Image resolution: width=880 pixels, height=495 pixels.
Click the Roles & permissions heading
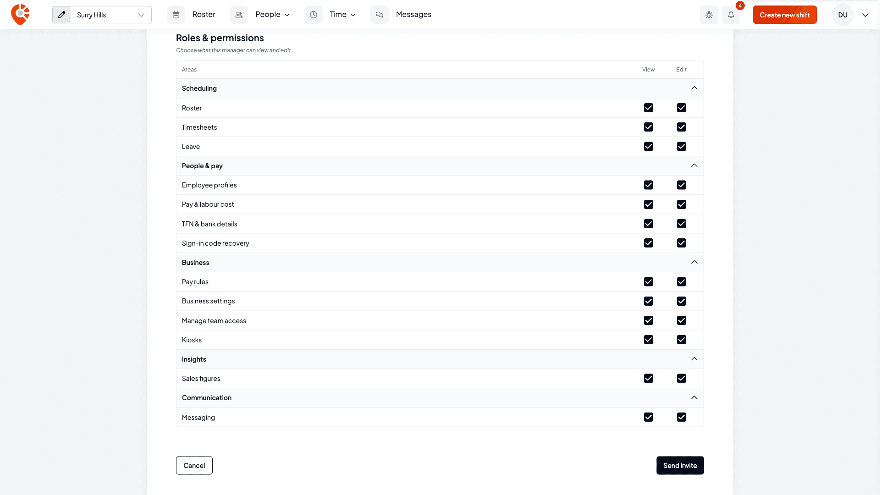click(x=220, y=38)
